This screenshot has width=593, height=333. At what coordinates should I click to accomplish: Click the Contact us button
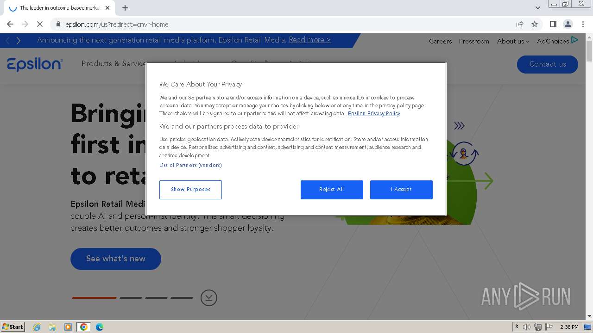tap(548, 64)
